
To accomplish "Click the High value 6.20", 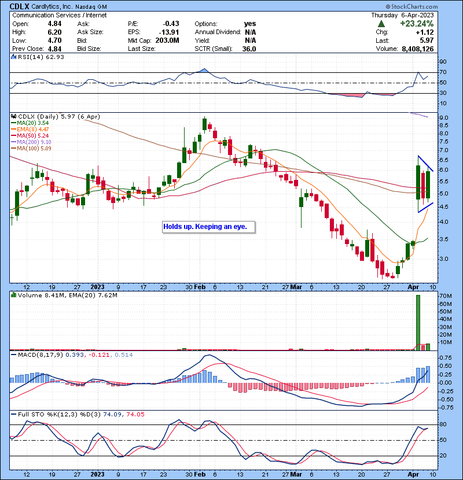I will [54, 32].
